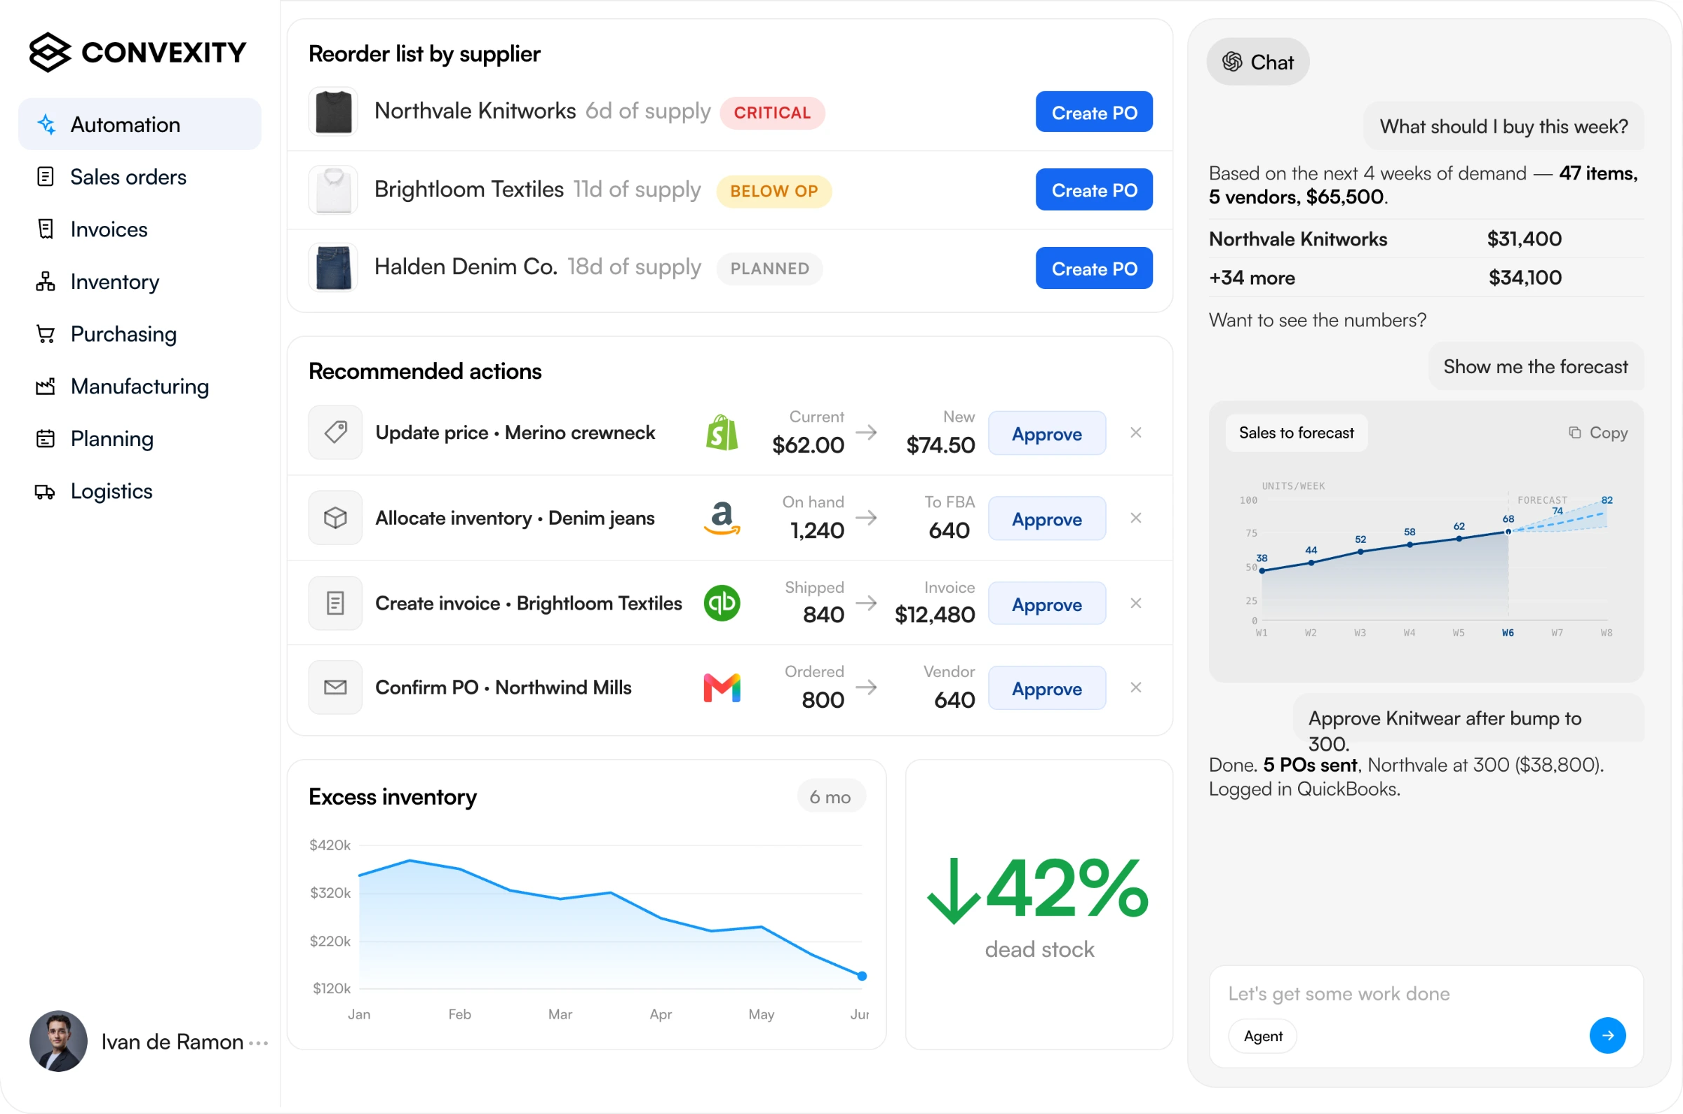Open Manufacturing in the sidebar
Screen dimensions: 1683x1114
pyautogui.click(x=139, y=387)
